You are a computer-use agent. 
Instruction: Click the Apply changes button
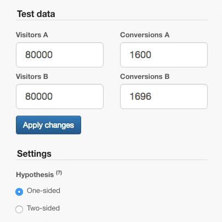(x=48, y=125)
